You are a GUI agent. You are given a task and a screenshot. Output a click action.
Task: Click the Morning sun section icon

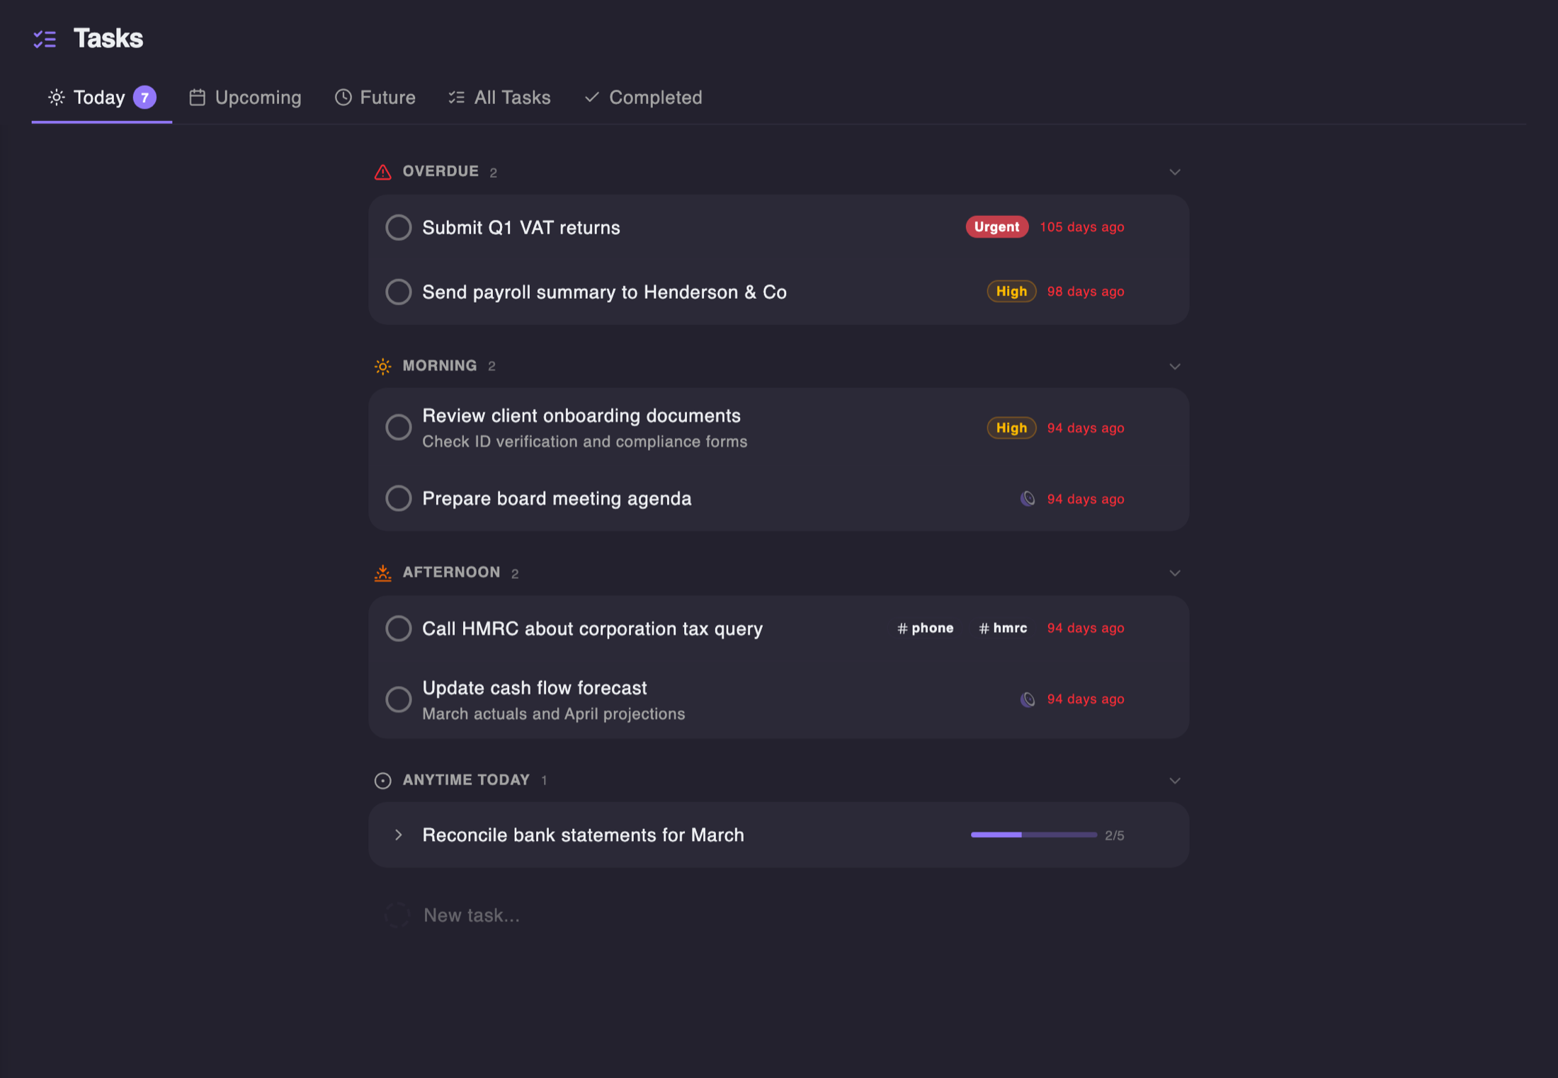coord(382,366)
